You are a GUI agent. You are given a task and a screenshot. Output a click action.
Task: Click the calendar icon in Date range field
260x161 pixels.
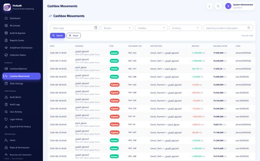tap(96, 28)
